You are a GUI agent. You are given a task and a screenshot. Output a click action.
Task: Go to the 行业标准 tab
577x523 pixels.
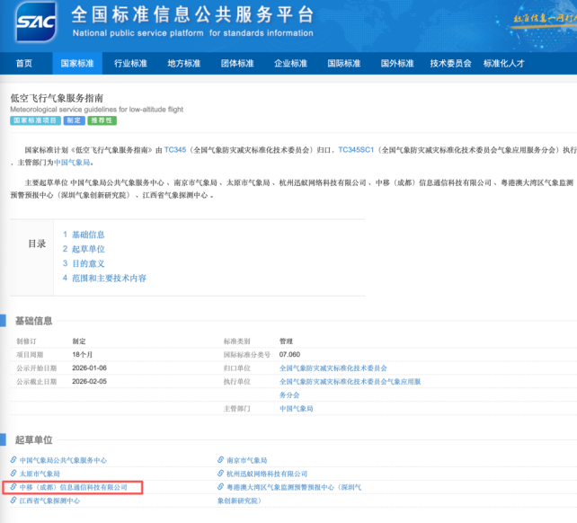[x=130, y=63]
